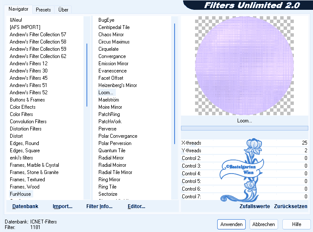Choose the Evanescence filter

(x=112, y=71)
